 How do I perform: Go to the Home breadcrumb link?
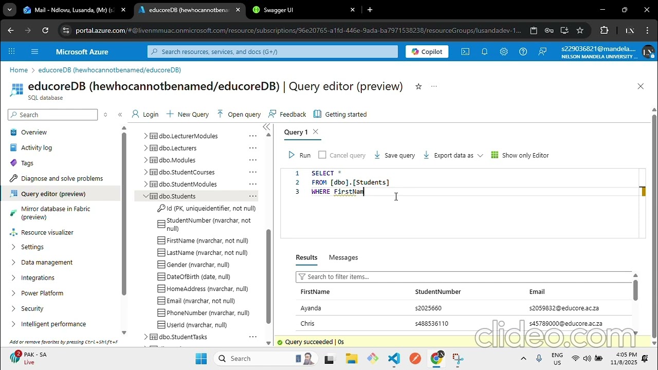(x=19, y=70)
